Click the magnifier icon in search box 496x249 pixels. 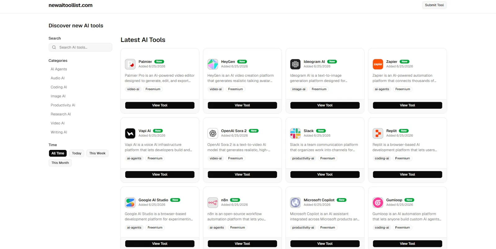[54, 48]
